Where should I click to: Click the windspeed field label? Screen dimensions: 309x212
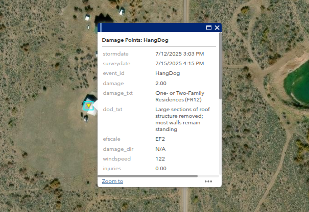pyautogui.click(x=116, y=158)
